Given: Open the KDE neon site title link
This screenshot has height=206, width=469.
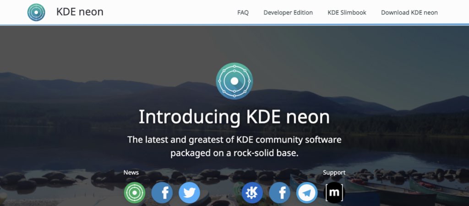Looking at the screenshot, I should pos(80,12).
